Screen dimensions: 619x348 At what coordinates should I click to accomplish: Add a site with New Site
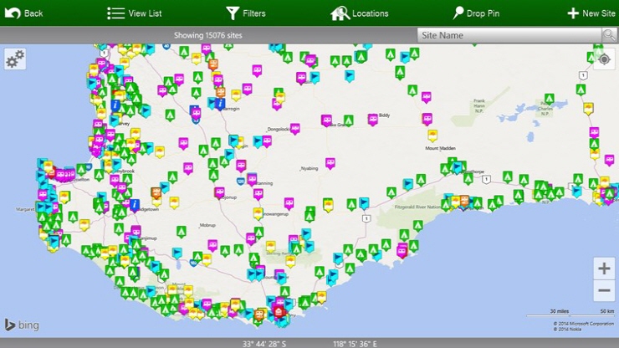[591, 13]
